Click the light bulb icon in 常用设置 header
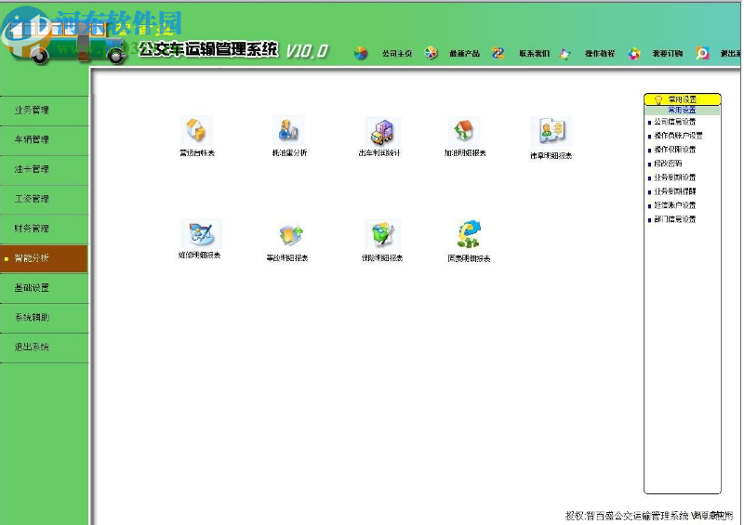This screenshot has width=744, height=525. 658,99
